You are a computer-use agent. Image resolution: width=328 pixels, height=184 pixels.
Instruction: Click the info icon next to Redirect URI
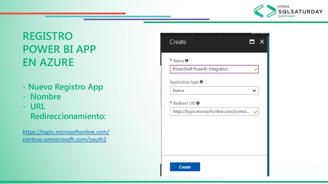coord(198,103)
